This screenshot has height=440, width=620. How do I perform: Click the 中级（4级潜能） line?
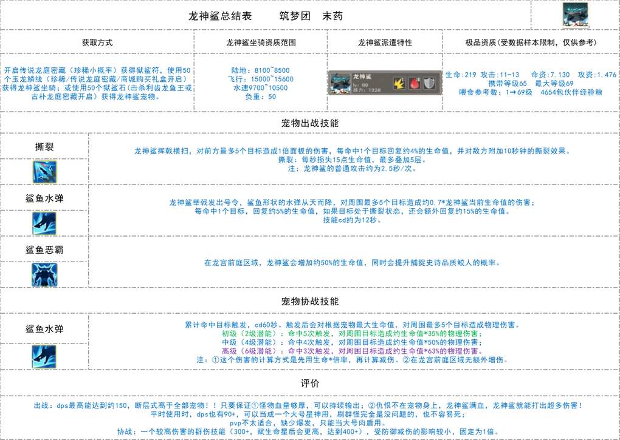click(353, 342)
